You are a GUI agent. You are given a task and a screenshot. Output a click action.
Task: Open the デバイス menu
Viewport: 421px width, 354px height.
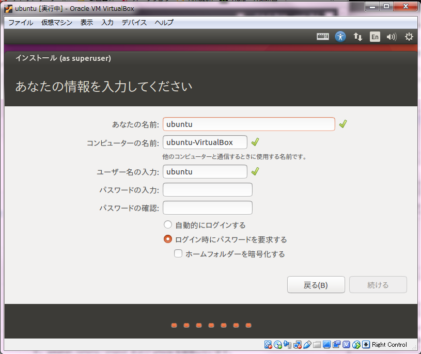[x=134, y=23]
